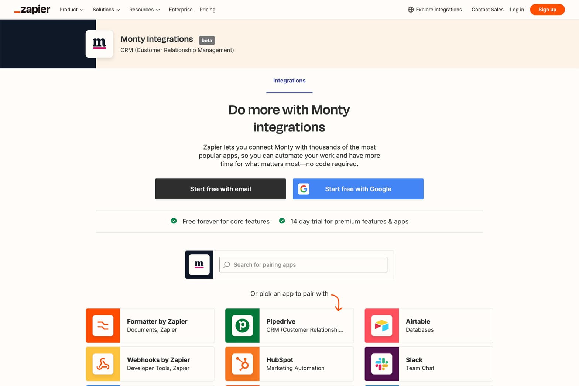Open the Pricing page
This screenshot has width=579, height=386.
coord(207,10)
